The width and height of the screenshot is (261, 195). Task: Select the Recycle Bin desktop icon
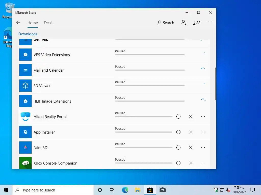(7, 10)
